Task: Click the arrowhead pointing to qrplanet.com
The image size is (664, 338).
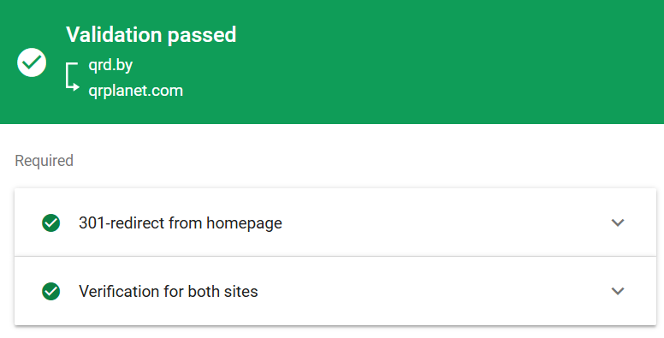Action: 76,86
